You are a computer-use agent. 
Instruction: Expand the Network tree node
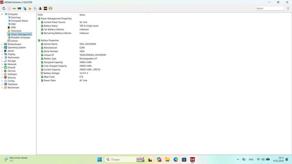click(2, 64)
